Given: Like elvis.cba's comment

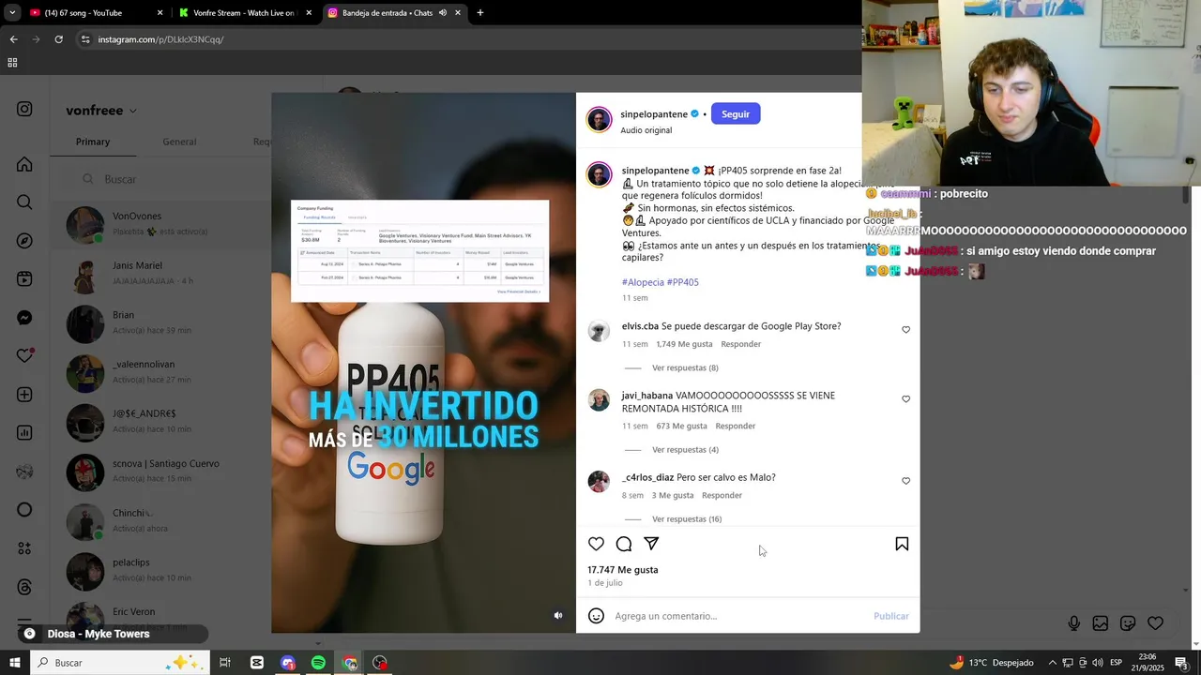Looking at the screenshot, I should tap(905, 330).
